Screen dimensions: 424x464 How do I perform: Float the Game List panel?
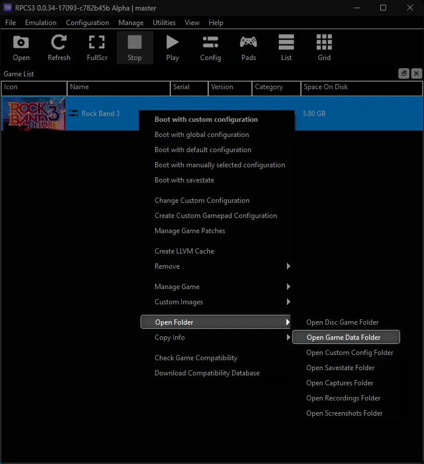click(x=404, y=73)
